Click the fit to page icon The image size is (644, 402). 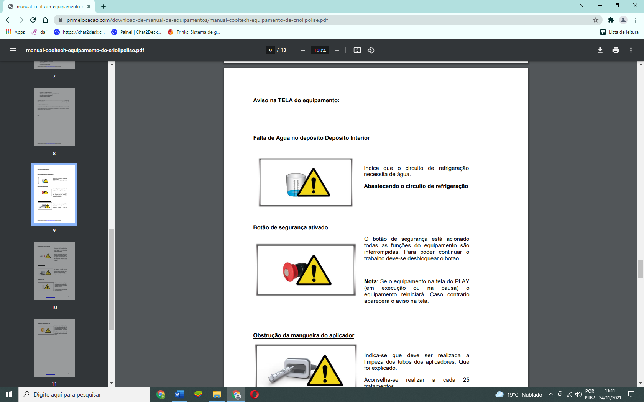click(x=357, y=50)
